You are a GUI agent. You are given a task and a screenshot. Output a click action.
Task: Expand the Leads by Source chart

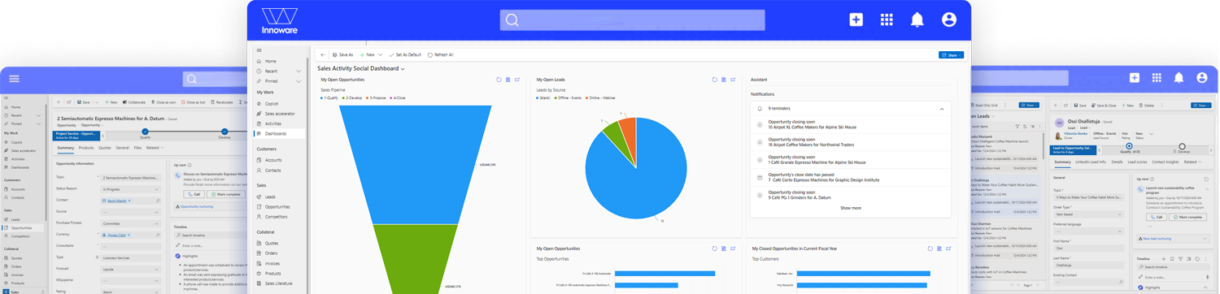733,80
